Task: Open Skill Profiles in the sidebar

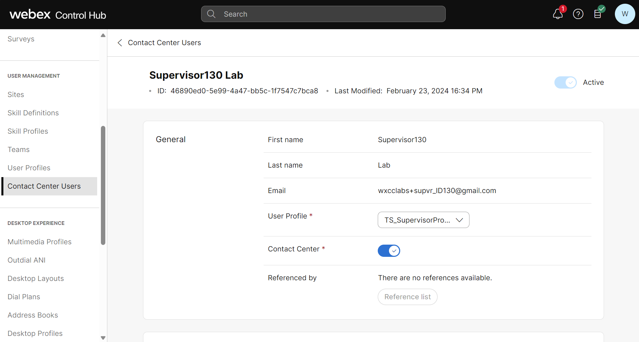Action: click(x=28, y=131)
